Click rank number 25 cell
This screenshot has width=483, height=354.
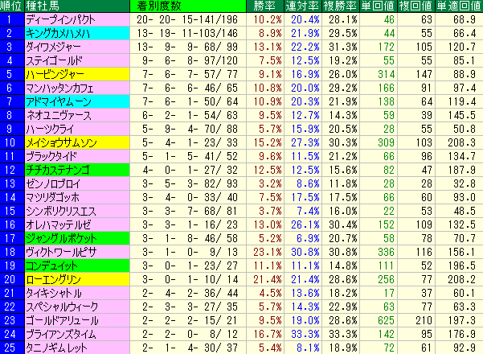12,348
